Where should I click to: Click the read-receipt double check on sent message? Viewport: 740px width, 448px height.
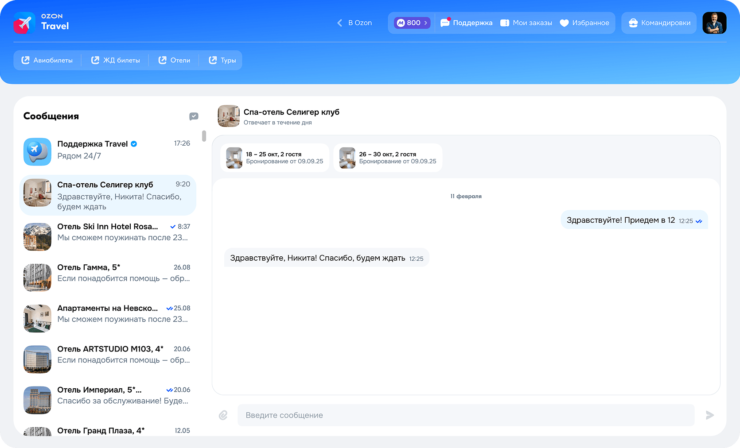click(699, 221)
